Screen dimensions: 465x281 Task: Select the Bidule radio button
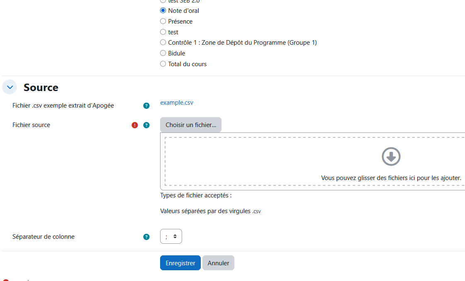point(163,53)
